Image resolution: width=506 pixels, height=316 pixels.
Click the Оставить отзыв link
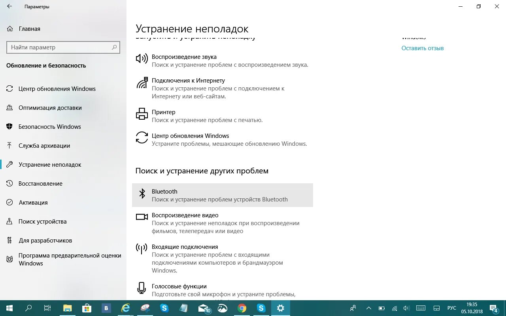423,48
